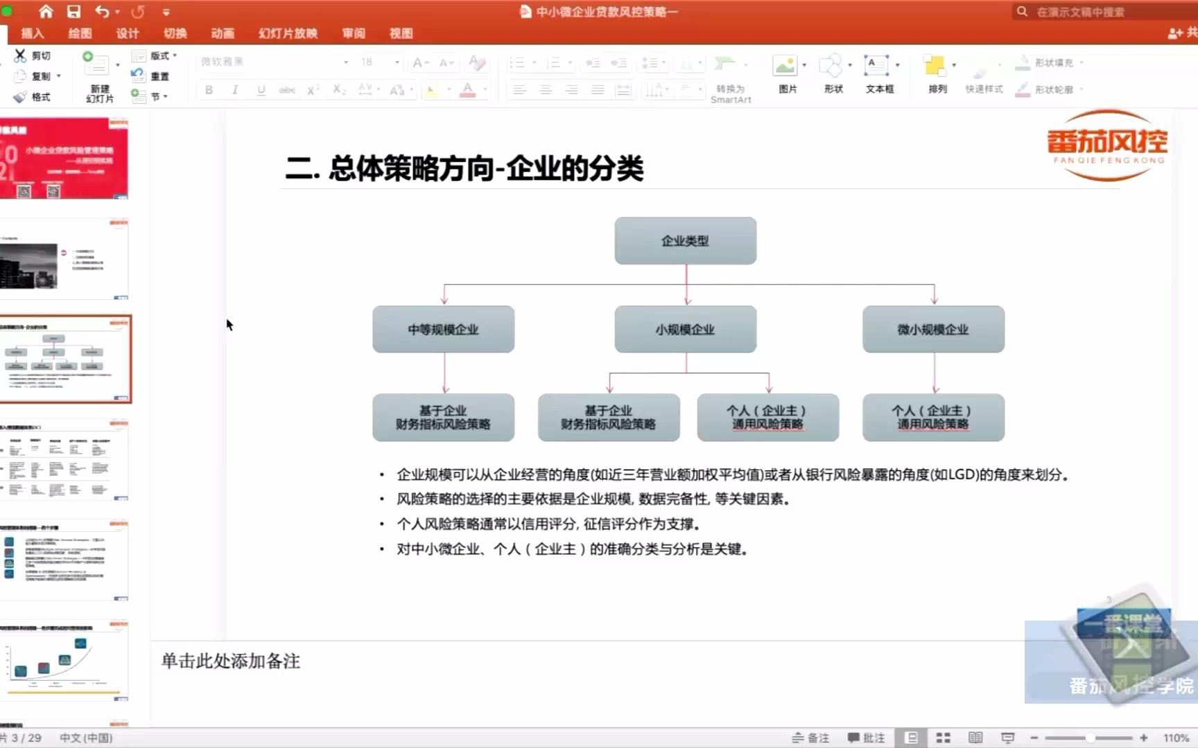Switch to the 绘图 (Draw) tab
The image size is (1198, 748).
pos(80,33)
